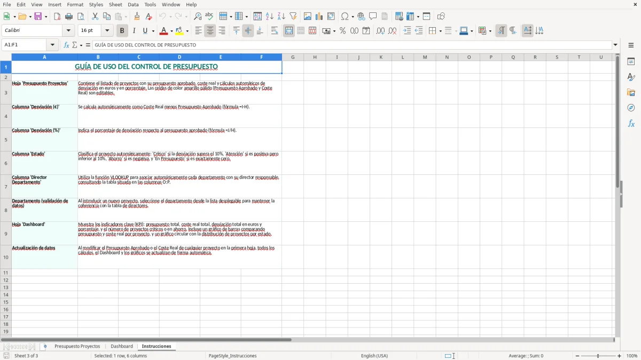
Task: Expand the formula bar arrow
Action: 615,45
